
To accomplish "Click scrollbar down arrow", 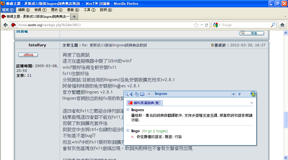I will (285, 157).
